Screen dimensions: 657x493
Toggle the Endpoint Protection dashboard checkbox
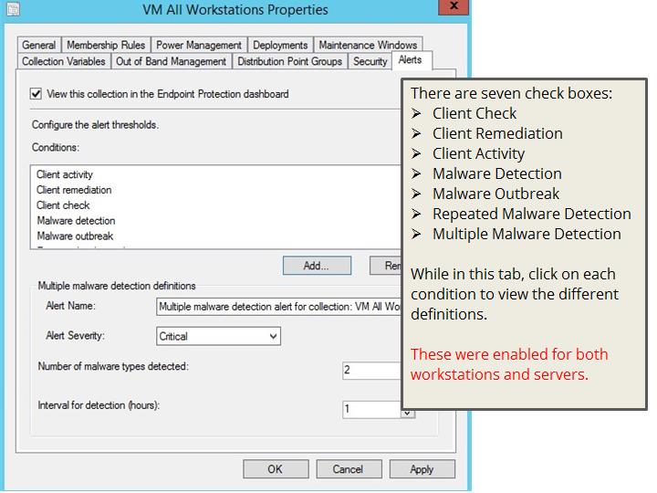pyautogui.click(x=36, y=94)
